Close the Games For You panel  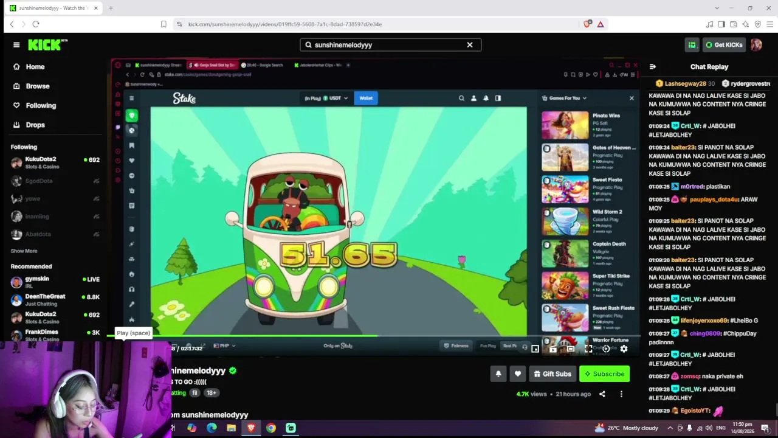pyautogui.click(x=632, y=98)
